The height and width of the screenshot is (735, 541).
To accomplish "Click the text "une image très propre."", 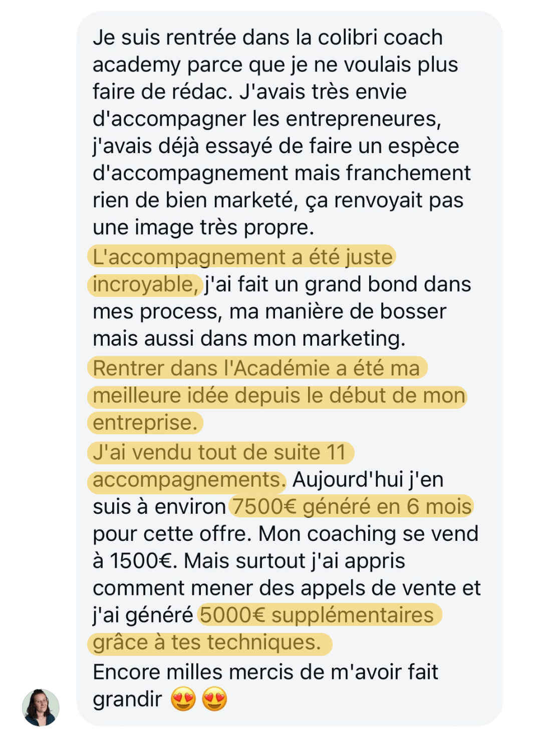I will pos(203,227).
